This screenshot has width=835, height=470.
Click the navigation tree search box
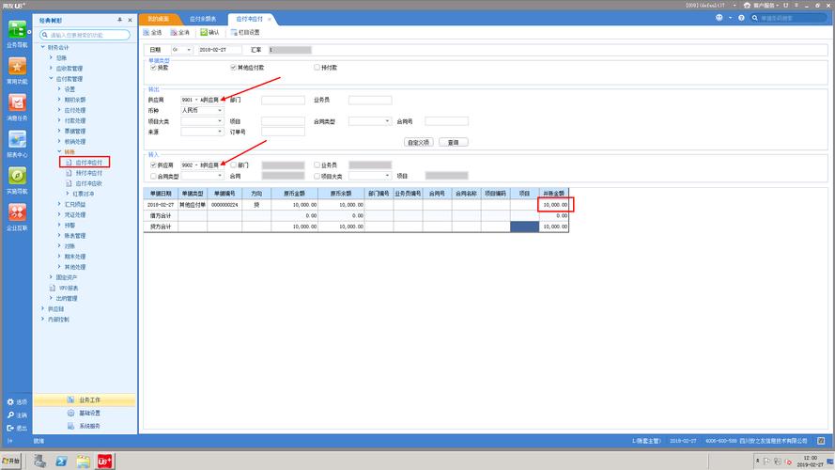tap(85, 35)
